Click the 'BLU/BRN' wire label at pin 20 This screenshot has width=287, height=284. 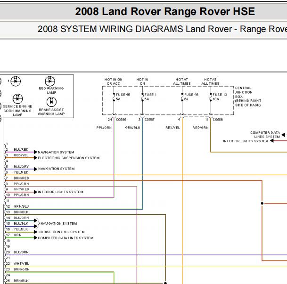(x=21, y=252)
